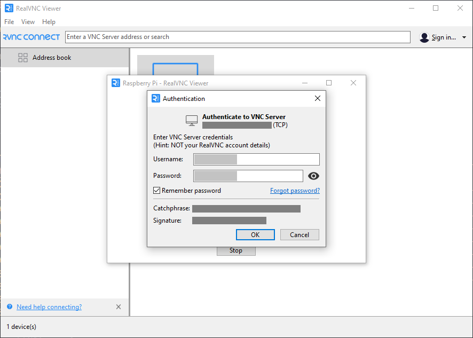Image resolution: width=473 pixels, height=338 pixels.
Task: Maximize the main RealVNC Viewer window
Action: [436, 8]
